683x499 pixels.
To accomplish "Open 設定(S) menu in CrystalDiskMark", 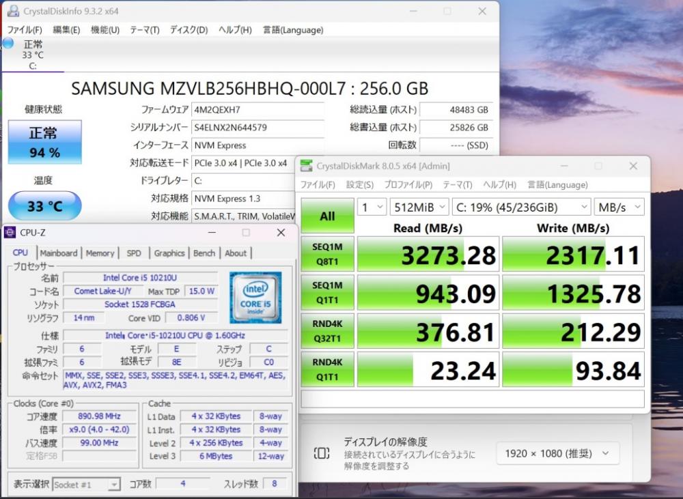I will coord(360,184).
